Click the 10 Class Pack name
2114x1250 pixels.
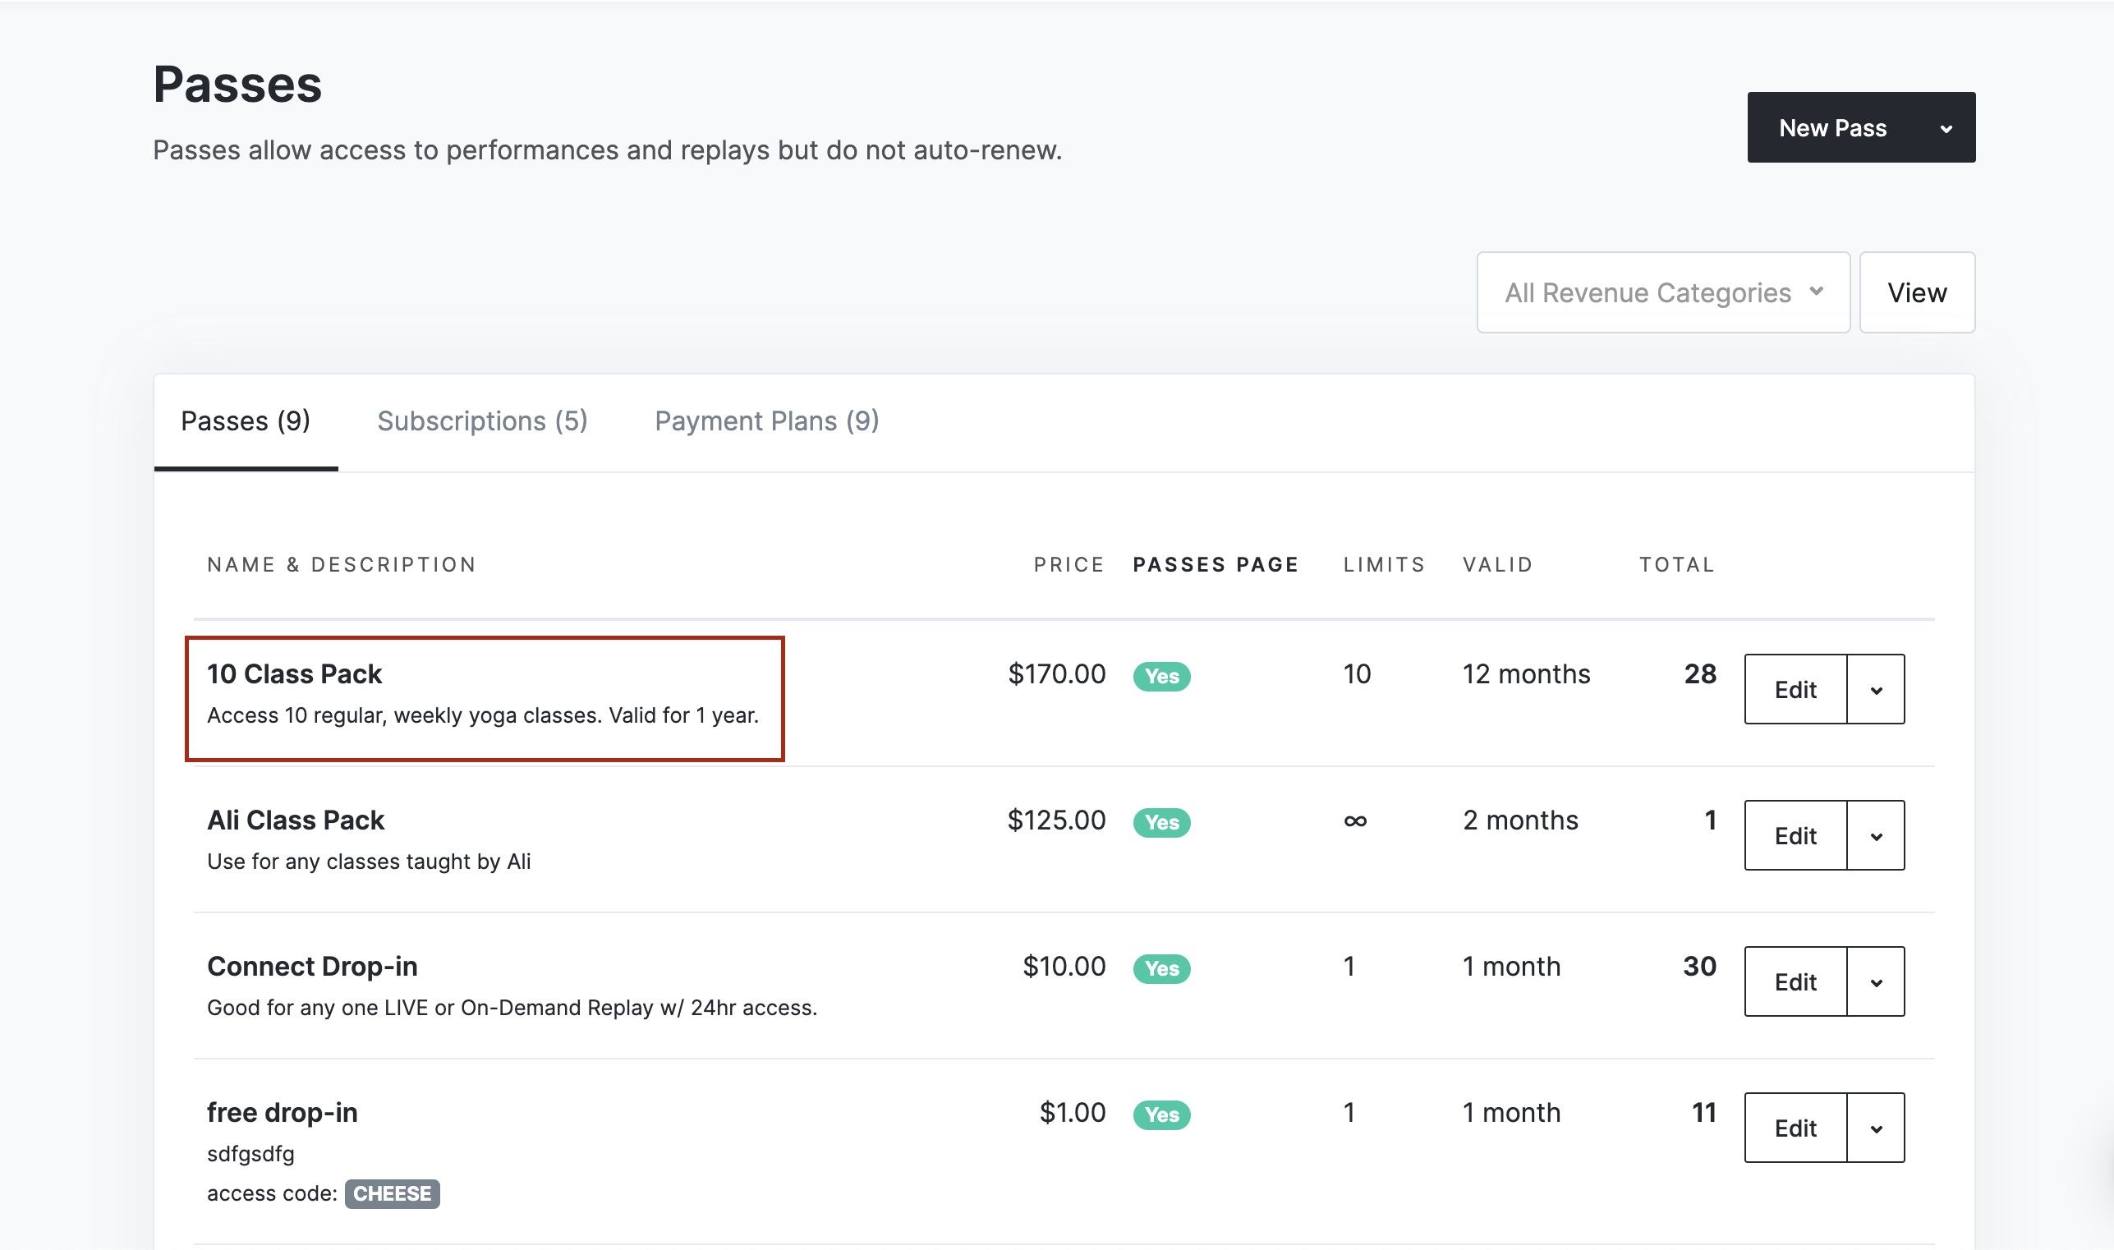tap(294, 673)
